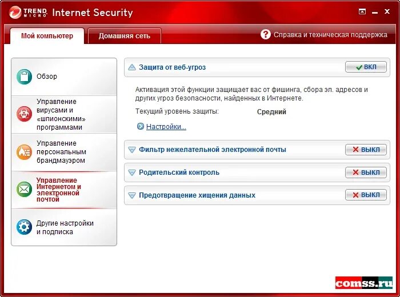Expand the Фильтр нежелательной электронной почты section
This screenshot has width=400, height=297.
coord(132,150)
